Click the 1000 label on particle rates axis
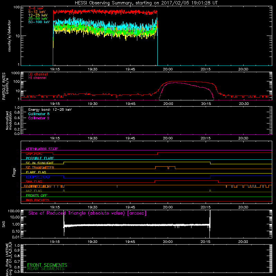The image size is (276, 276). tap(16, 73)
